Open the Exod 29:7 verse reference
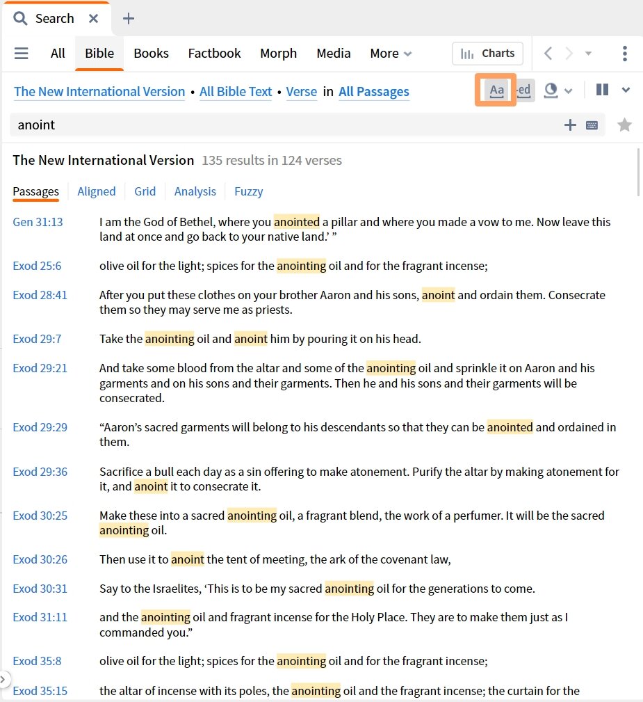643x702 pixels. (37, 339)
